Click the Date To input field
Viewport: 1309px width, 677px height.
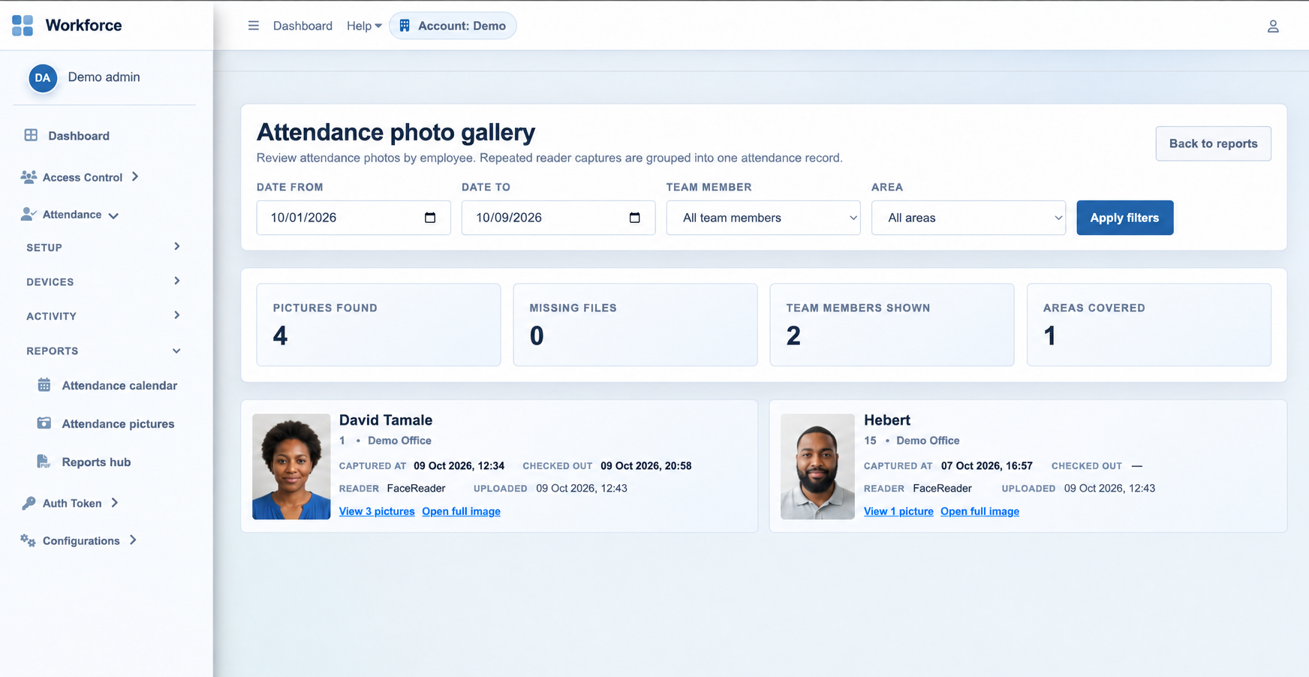click(x=558, y=218)
